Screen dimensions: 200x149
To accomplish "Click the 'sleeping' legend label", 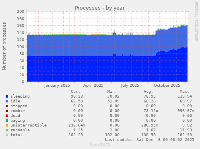I will pos(20,96).
